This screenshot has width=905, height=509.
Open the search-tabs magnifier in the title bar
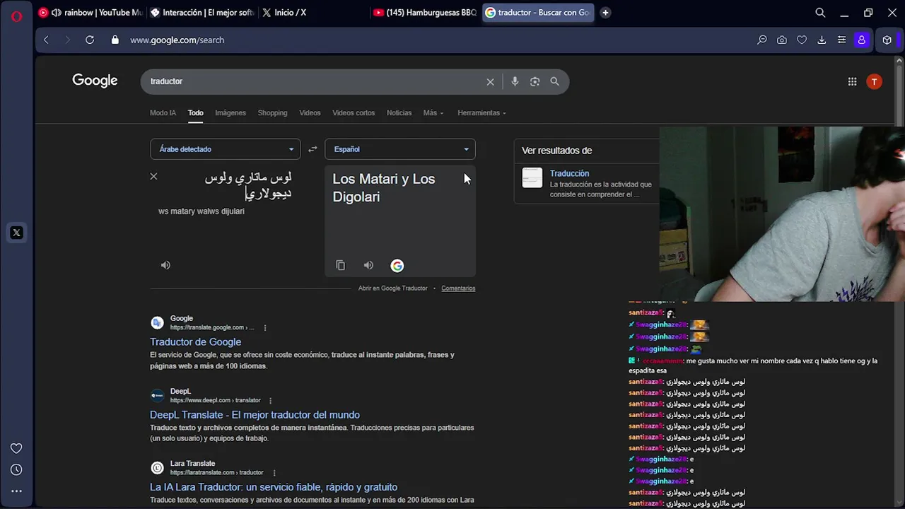click(820, 13)
